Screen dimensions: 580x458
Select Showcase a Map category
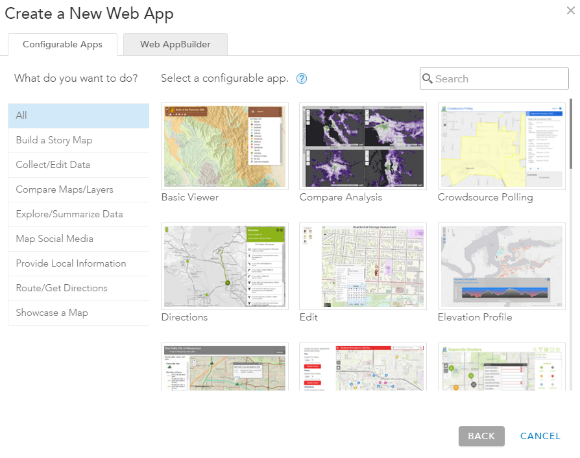(x=79, y=313)
